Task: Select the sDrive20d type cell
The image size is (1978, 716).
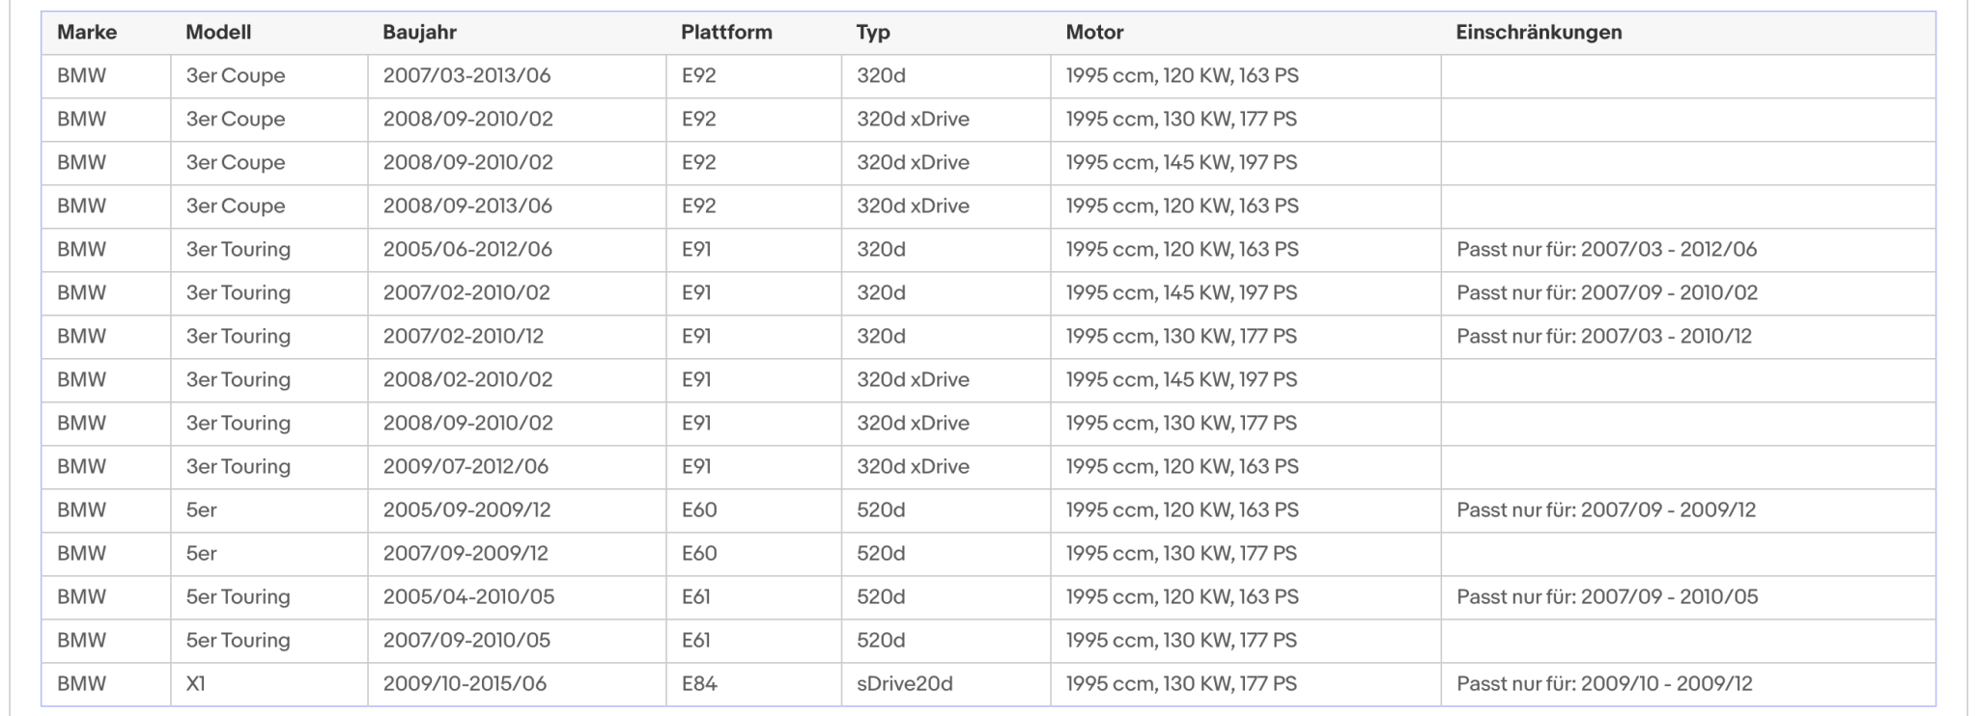Action: point(946,684)
